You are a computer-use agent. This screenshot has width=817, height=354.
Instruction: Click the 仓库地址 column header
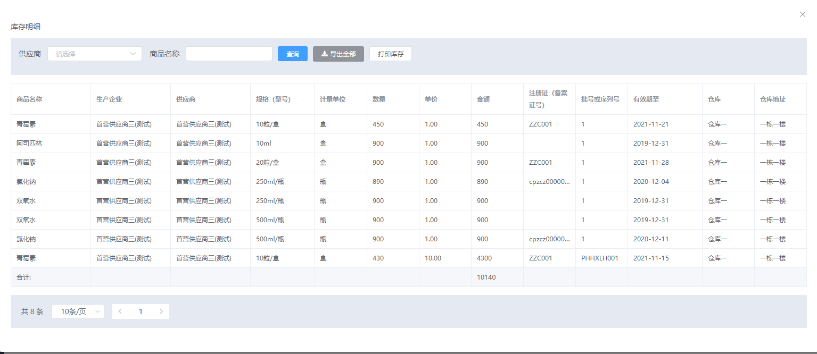772,99
